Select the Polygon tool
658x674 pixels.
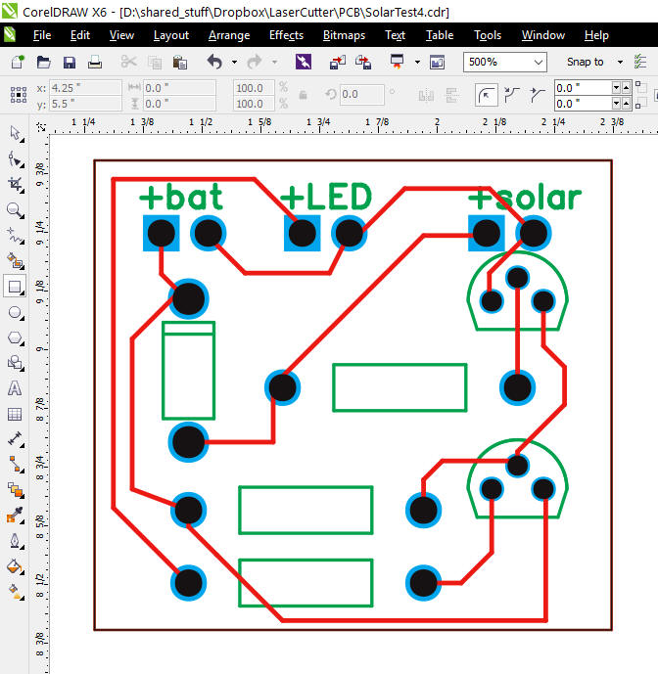point(15,337)
